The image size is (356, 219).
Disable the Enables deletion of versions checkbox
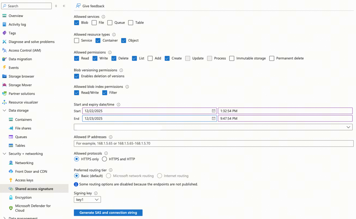pyautogui.click(x=76, y=76)
